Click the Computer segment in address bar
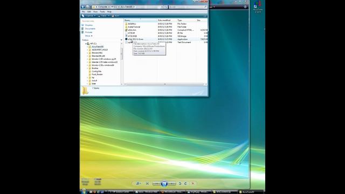Image resolution: width=345 pixels, height=194 pixels. [102, 7]
